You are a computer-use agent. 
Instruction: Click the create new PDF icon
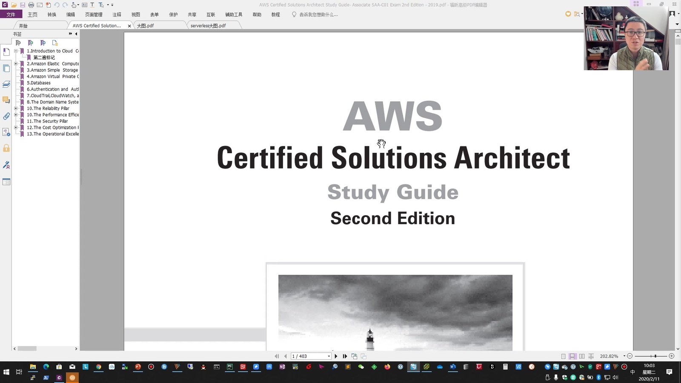(48, 5)
